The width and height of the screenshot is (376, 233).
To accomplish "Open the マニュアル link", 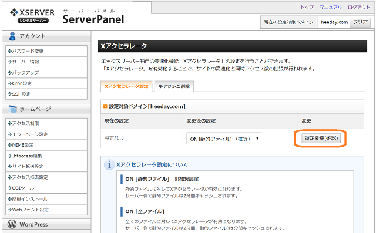I will (x=330, y=7).
